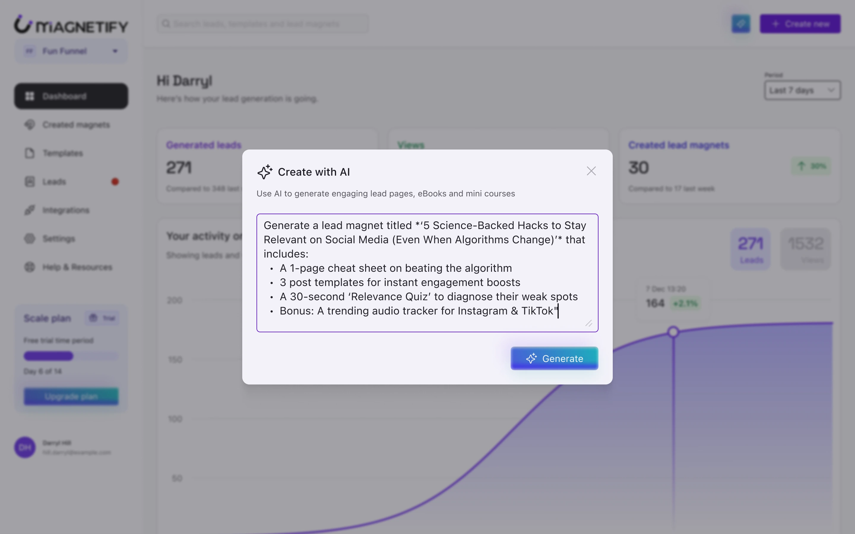This screenshot has height=534, width=855.
Task: Click the Templates page icon
Action: 30,153
